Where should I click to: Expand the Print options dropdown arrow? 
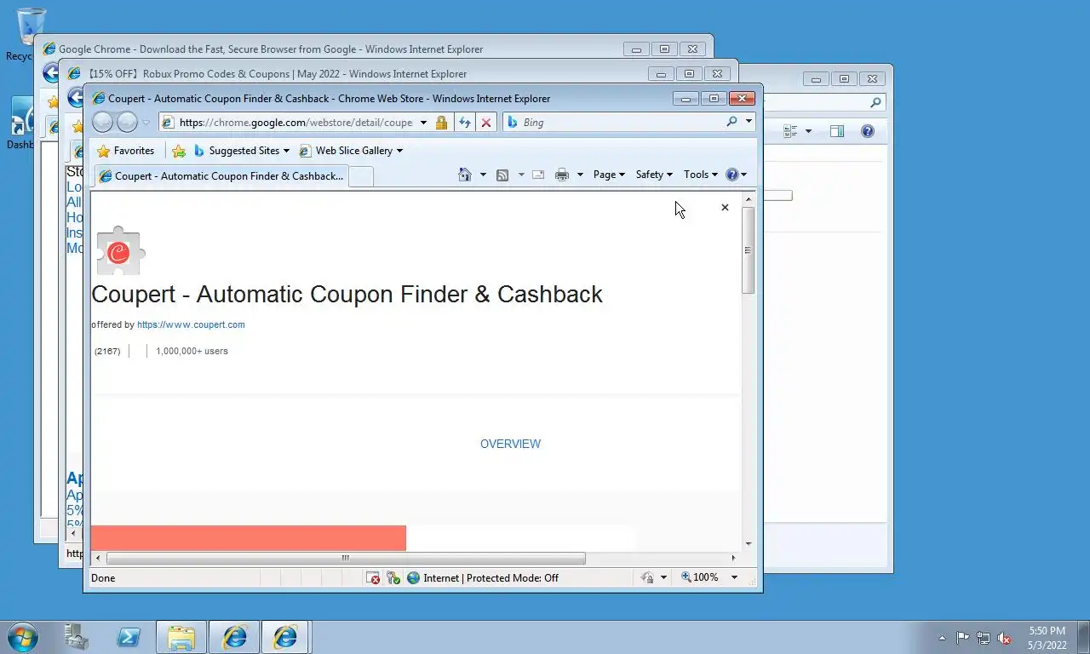click(580, 175)
